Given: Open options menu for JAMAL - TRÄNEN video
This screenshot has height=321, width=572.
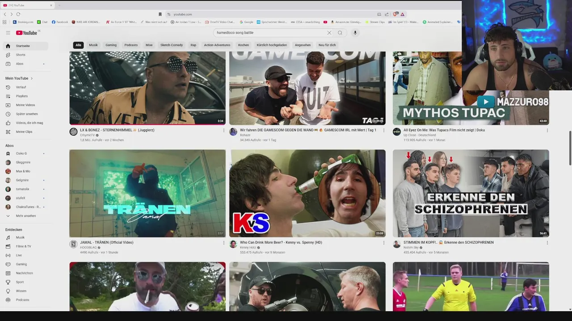Looking at the screenshot, I should 224,243.
